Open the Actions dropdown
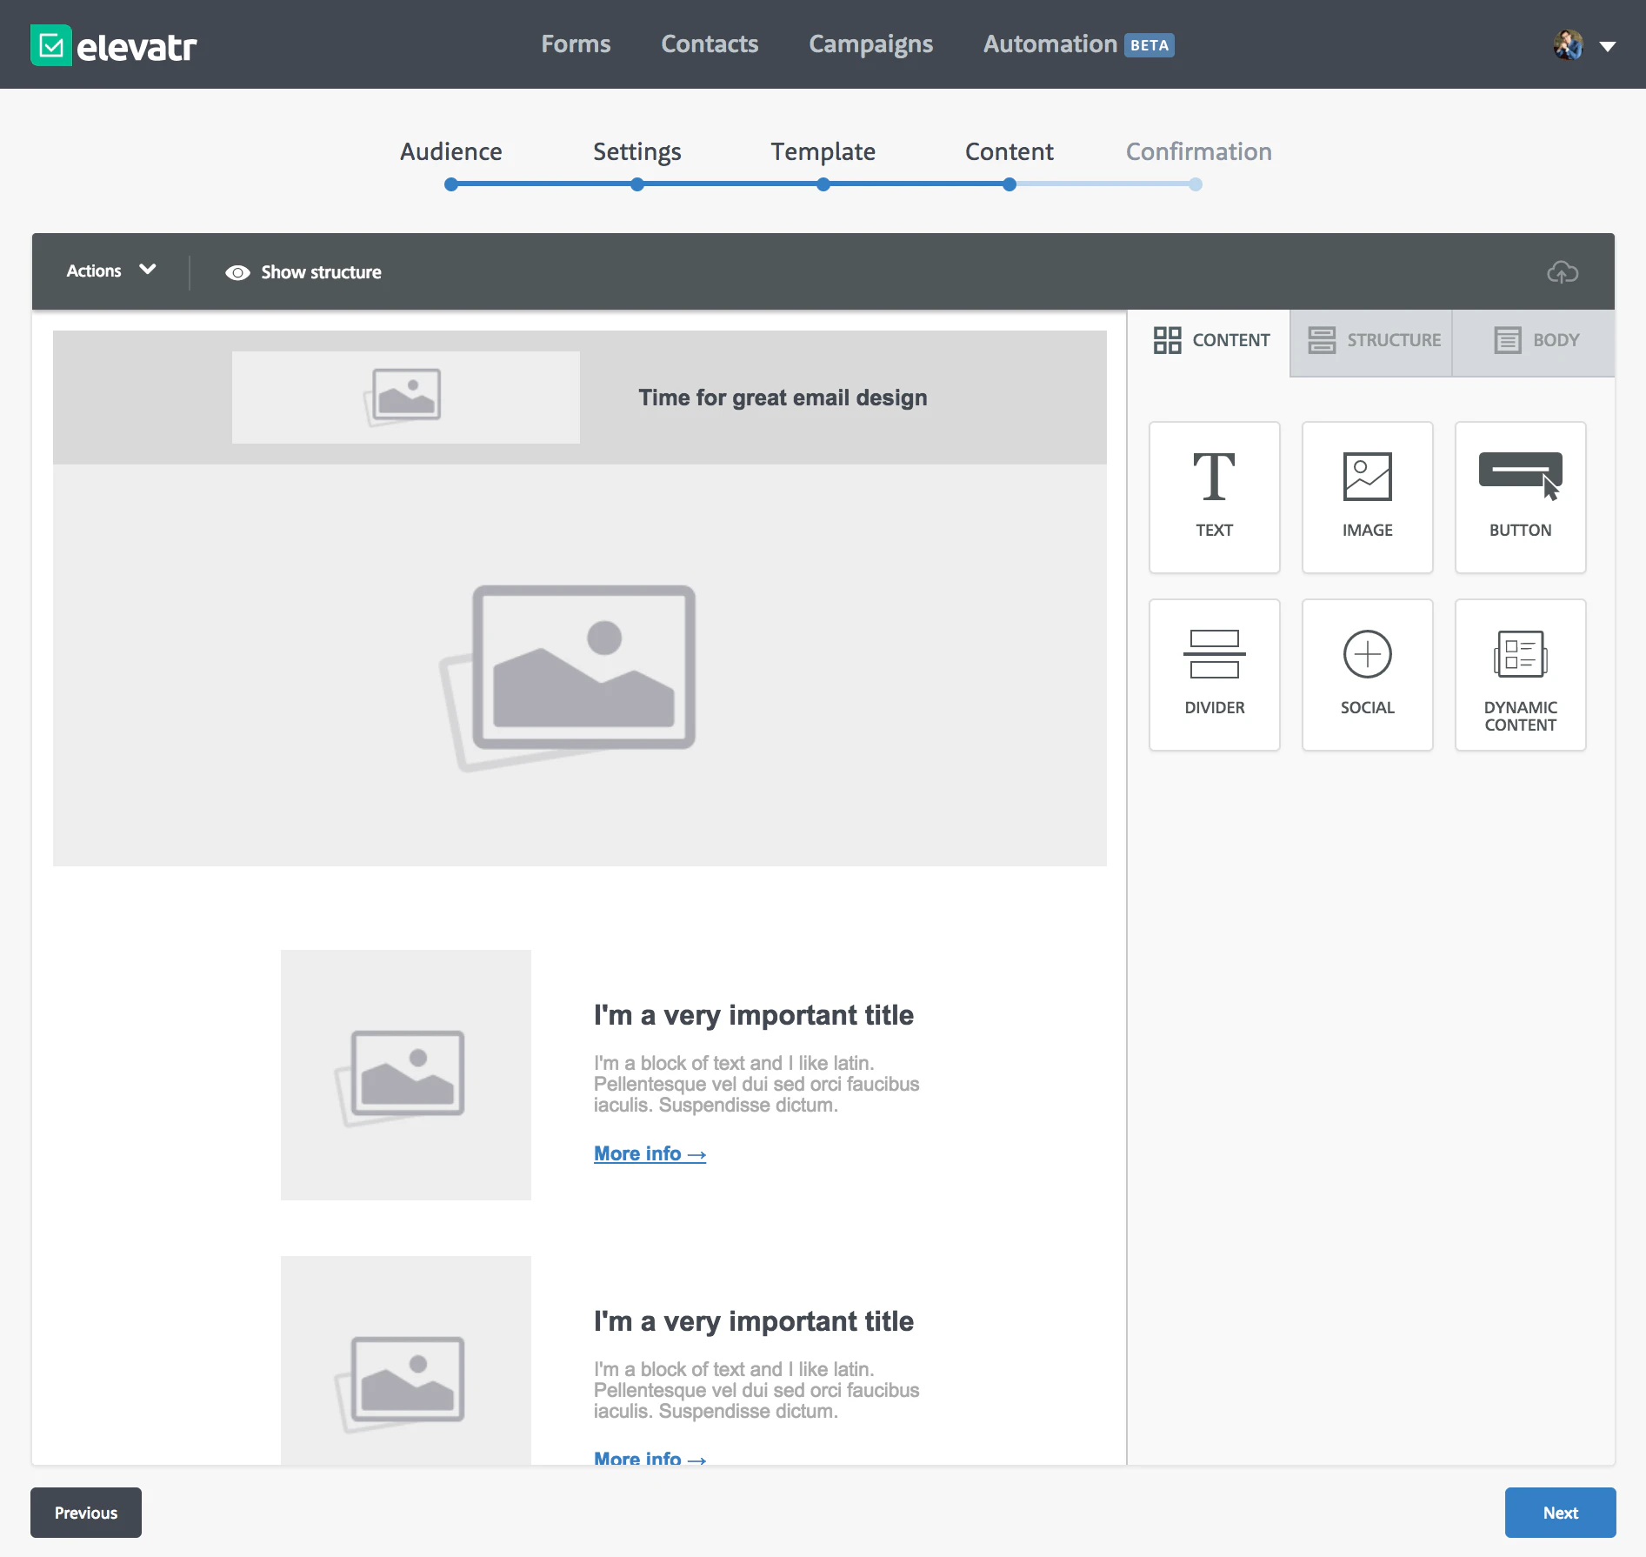The width and height of the screenshot is (1646, 1557). click(110, 271)
